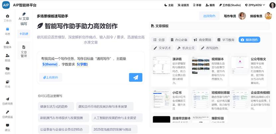Choose suggestion 健康生活方式的趋势
The height and width of the screenshot is (134, 276).
coord(56,107)
